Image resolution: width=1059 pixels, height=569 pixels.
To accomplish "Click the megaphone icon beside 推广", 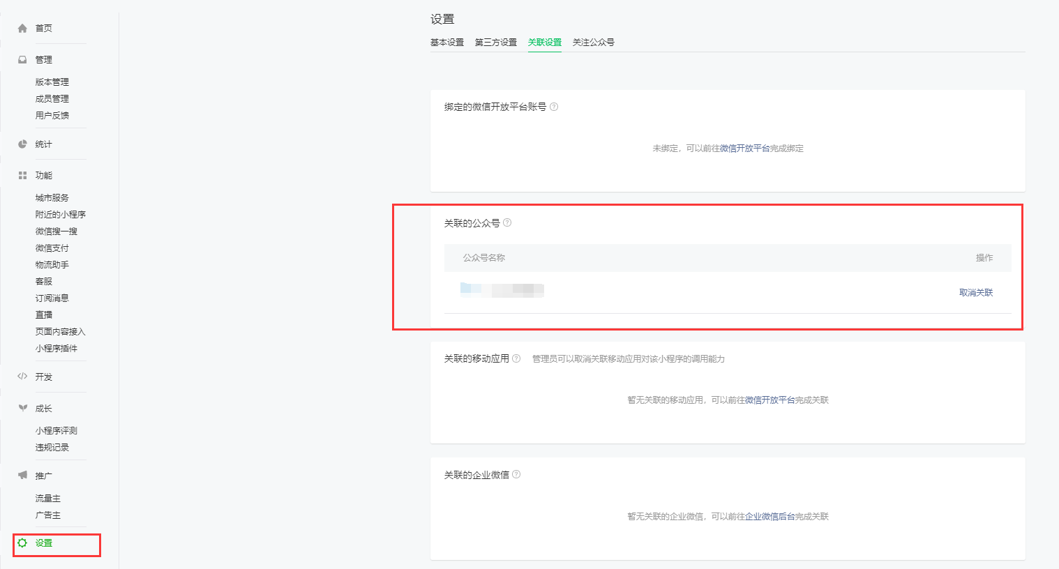I will click(22, 475).
